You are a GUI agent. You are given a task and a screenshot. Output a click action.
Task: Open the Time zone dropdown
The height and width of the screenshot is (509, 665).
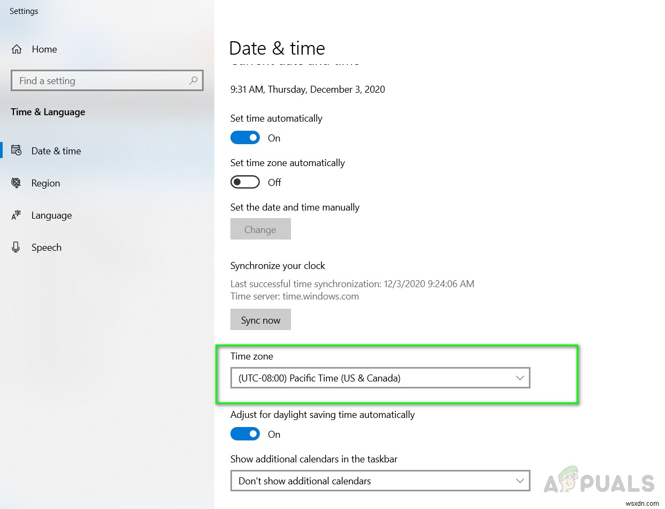click(x=379, y=378)
